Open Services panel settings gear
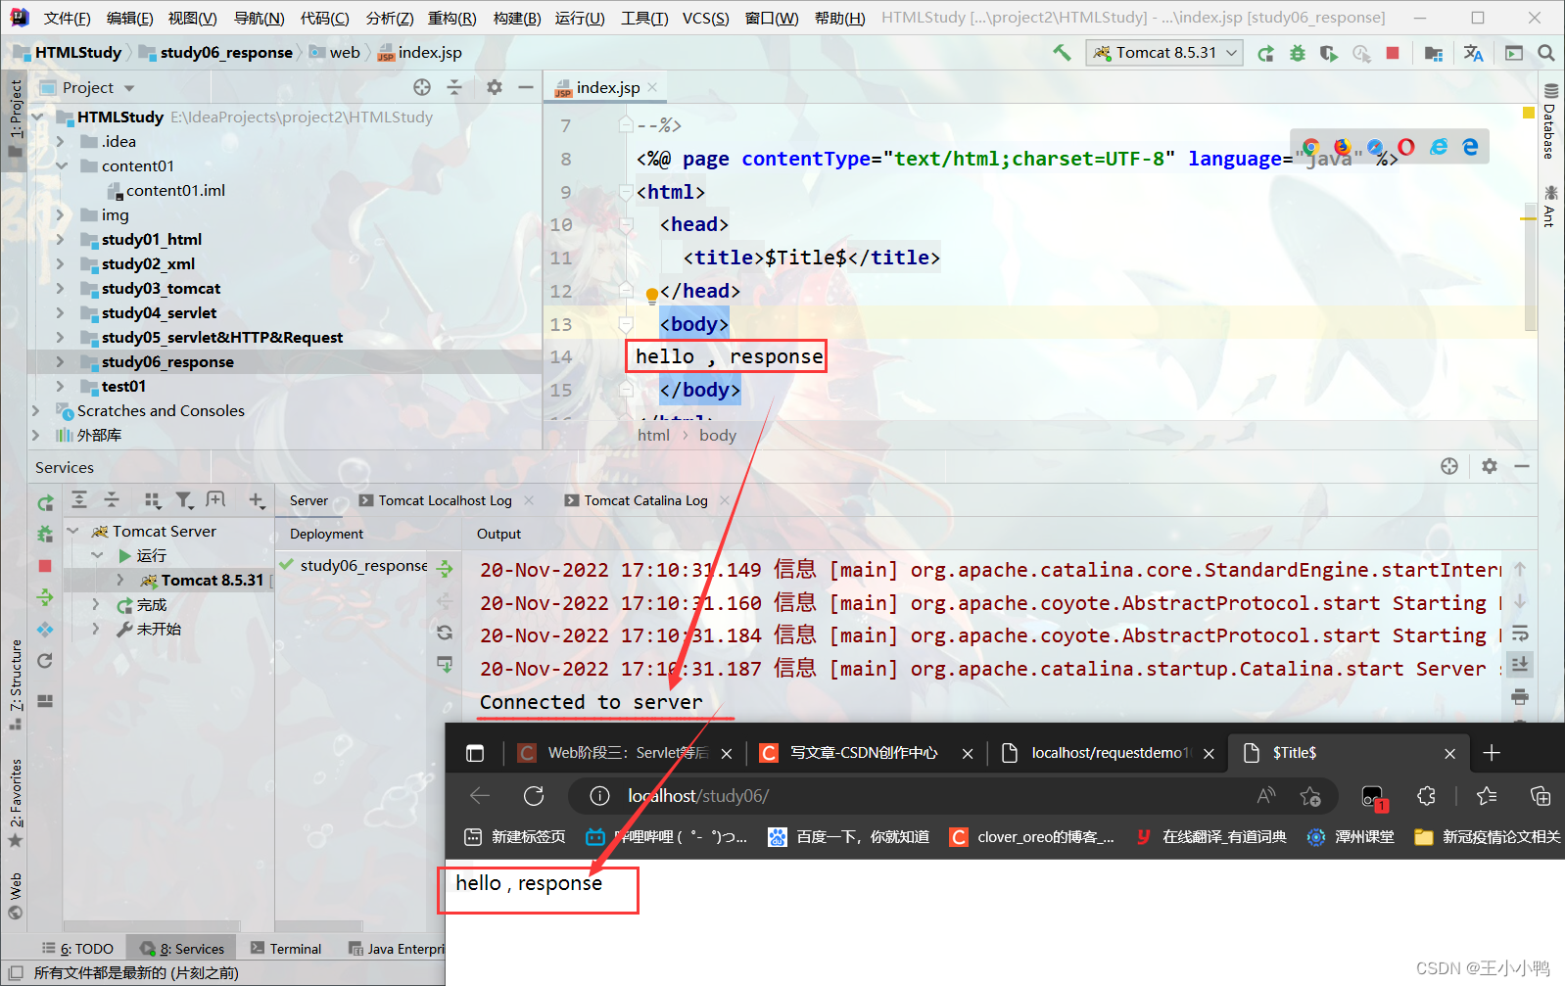This screenshot has height=986, width=1565. tap(1490, 466)
